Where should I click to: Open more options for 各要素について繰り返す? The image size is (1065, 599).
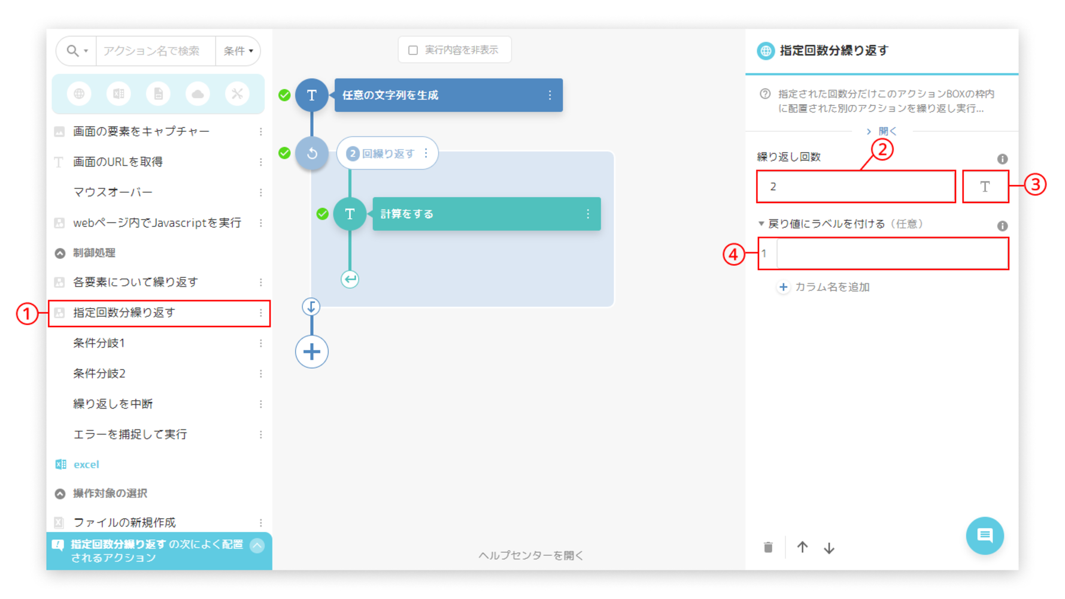click(261, 282)
